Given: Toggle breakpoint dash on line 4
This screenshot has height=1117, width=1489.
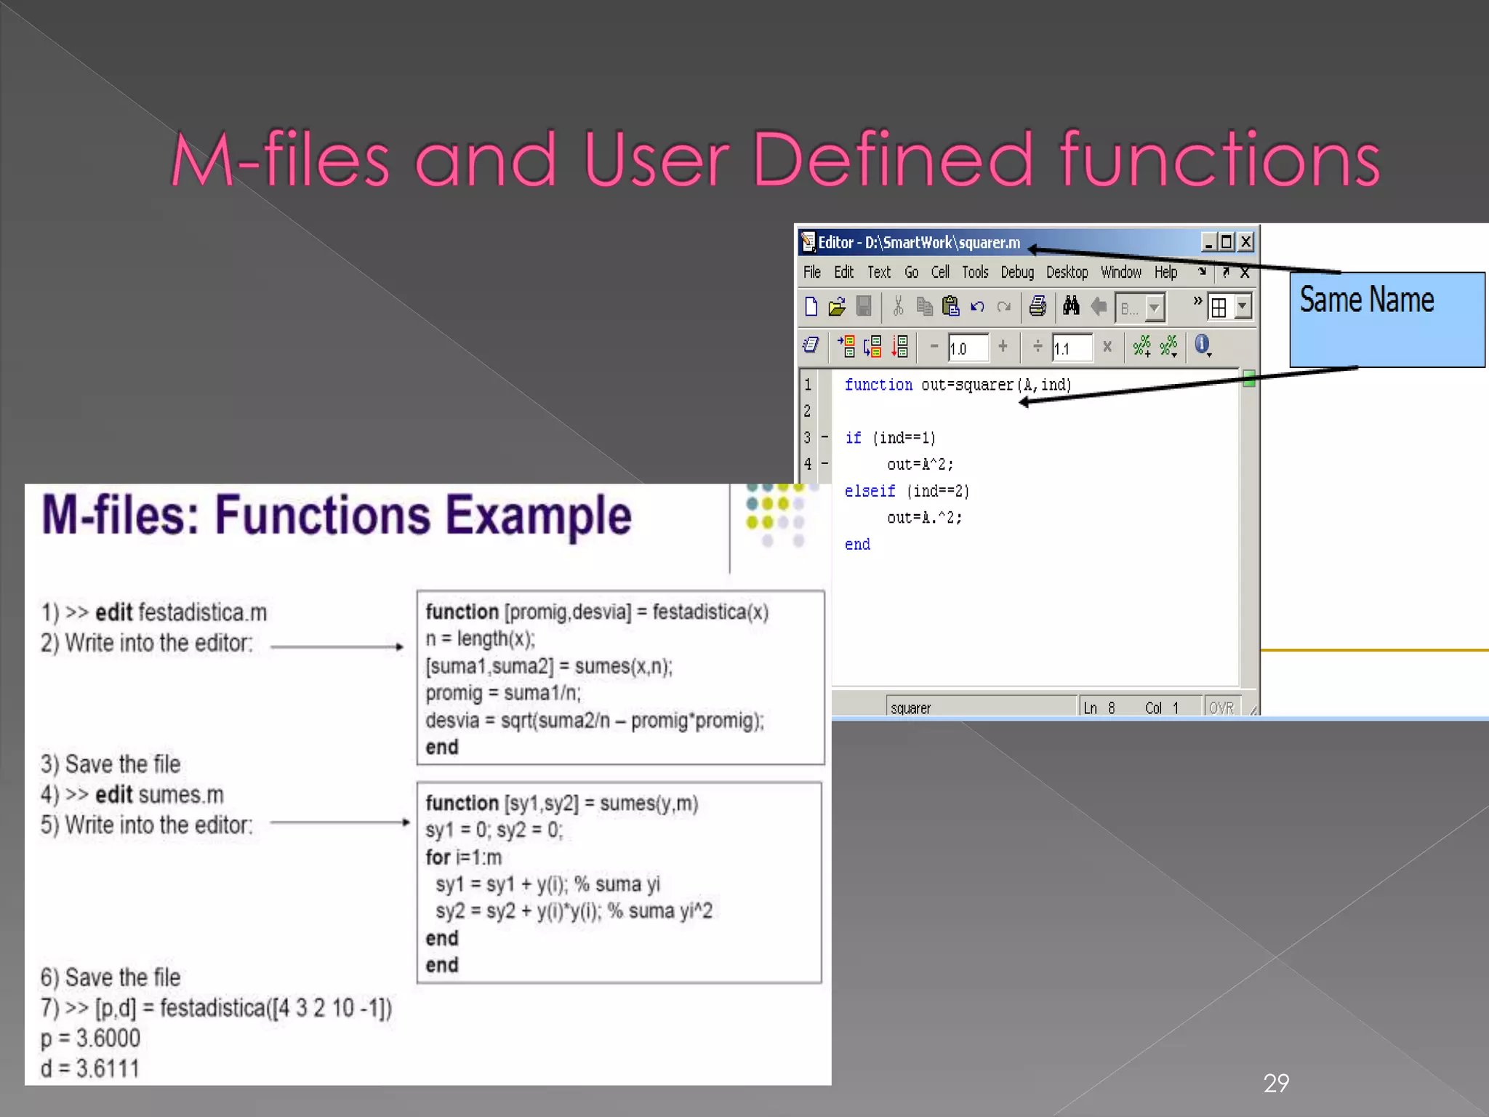Looking at the screenshot, I should (x=824, y=463).
